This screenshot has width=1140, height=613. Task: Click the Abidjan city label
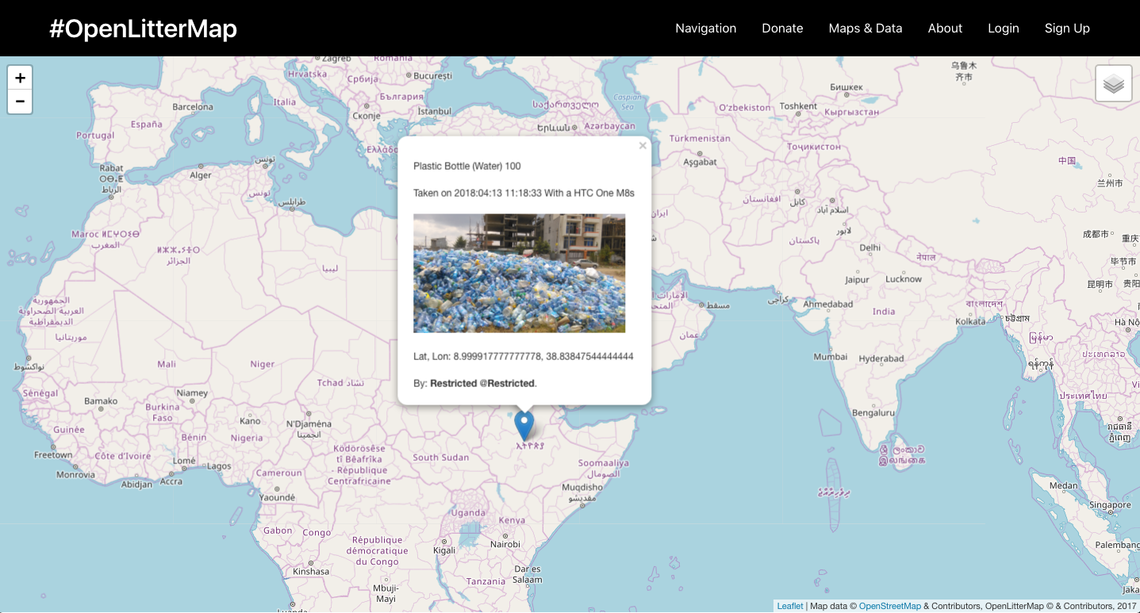[136, 485]
